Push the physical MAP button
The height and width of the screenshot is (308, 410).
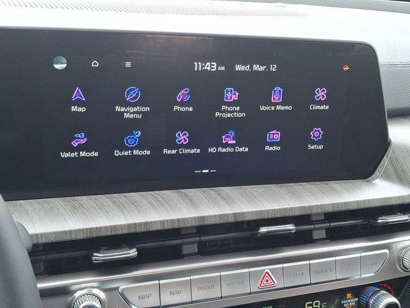click(141, 295)
